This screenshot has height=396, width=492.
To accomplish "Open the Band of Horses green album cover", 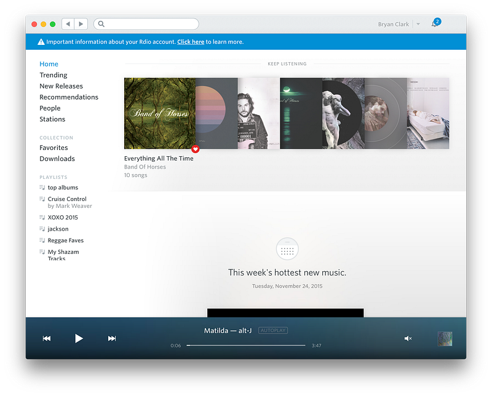I will click(x=160, y=113).
